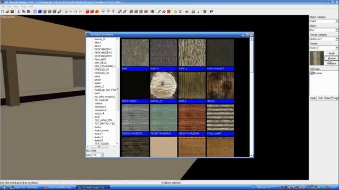Open the File menu
This screenshot has height=190, width=339.
3,7
